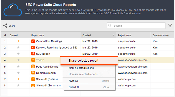Click webmeup.com in Site Audit (Details) row

pos(127,79)
